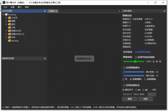Select A4 size radio button
168x111 pixels.
(x=136, y=90)
